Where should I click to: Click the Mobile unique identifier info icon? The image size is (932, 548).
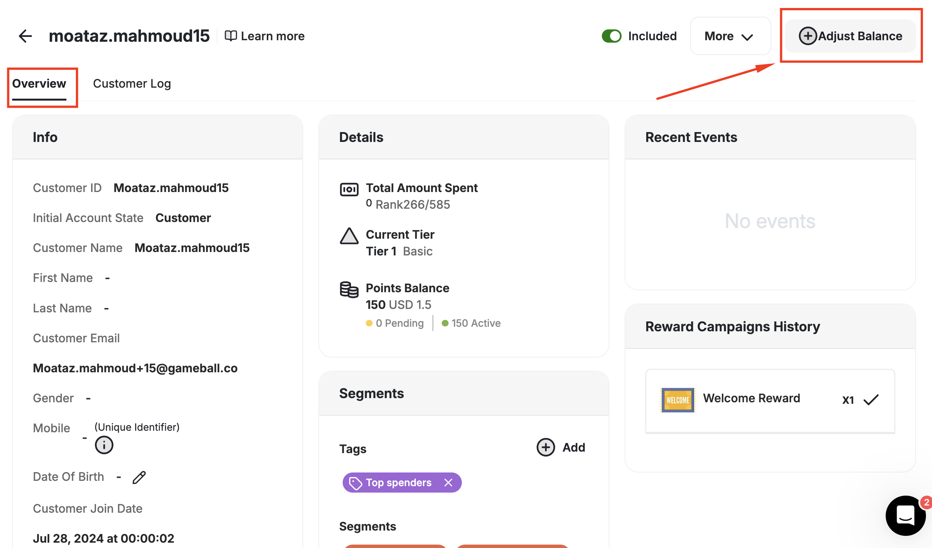click(x=104, y=445)
